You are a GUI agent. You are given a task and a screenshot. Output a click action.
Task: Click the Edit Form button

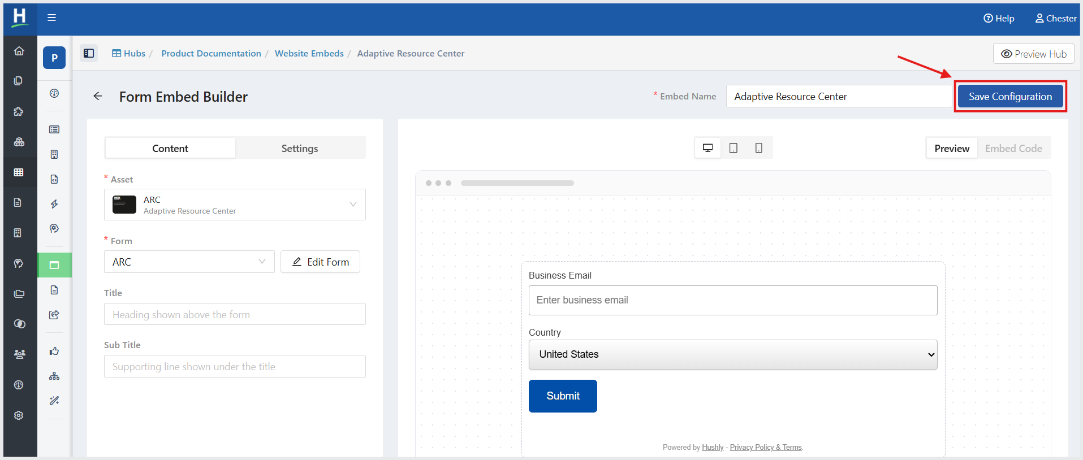pos(320,262)
